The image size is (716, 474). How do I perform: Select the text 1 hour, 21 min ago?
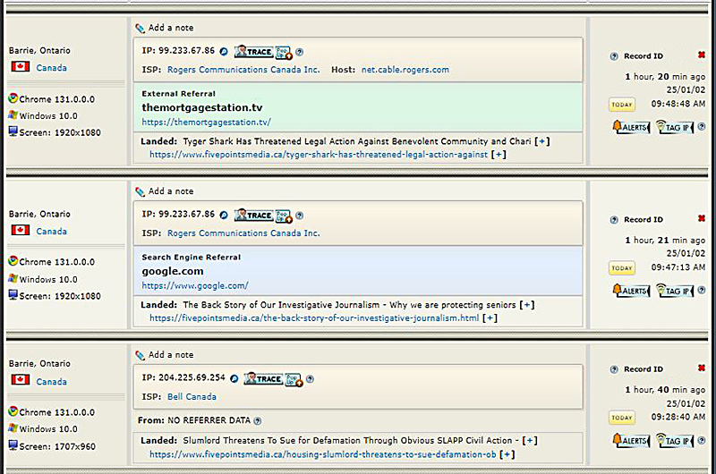665,240
